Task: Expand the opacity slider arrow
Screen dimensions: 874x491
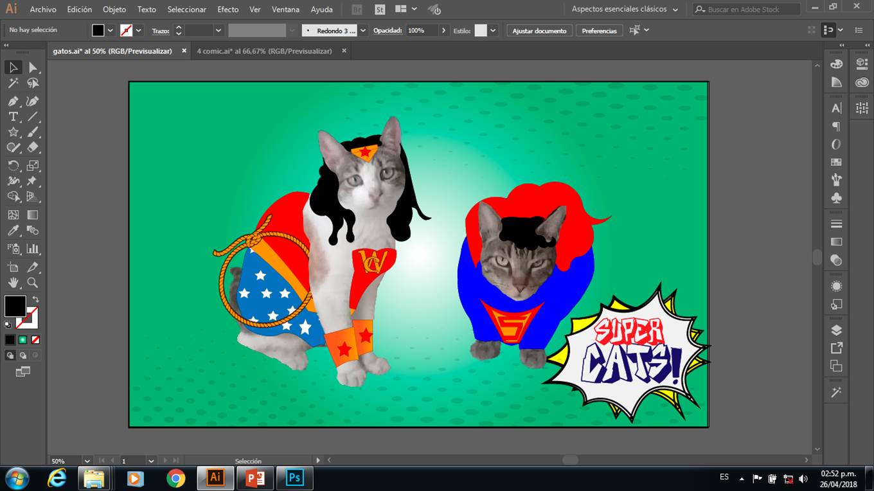Action: tap(443, 30)
